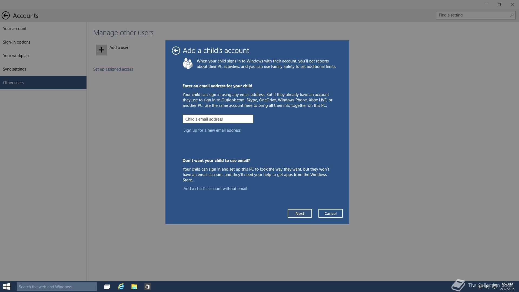This screenshot has width=519, height=292.
Task: Click the Next button
Action: coord(300,213)
